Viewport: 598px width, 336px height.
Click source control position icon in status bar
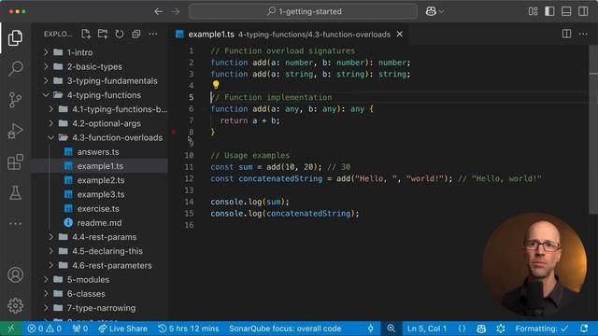tap(370, 329)
